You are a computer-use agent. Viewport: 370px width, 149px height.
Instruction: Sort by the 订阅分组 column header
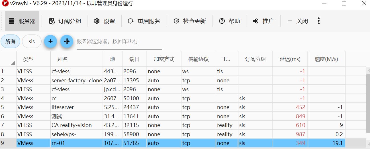coord(255,59)
